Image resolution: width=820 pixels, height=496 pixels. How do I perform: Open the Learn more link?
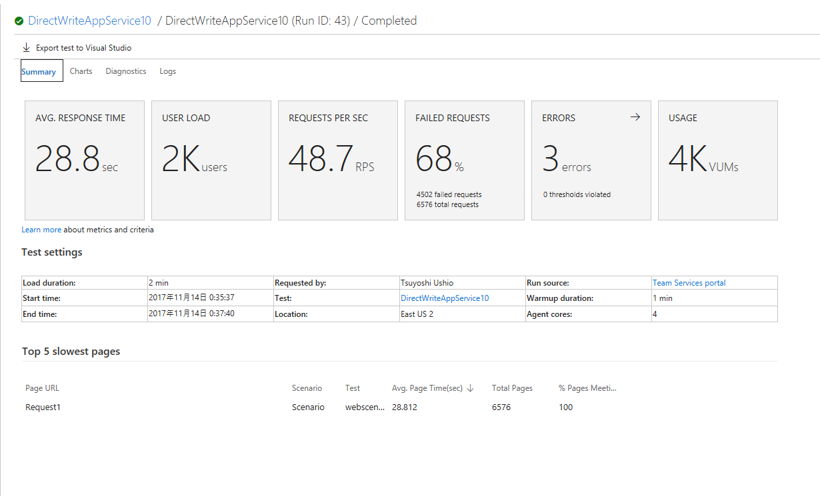[41, 229]
